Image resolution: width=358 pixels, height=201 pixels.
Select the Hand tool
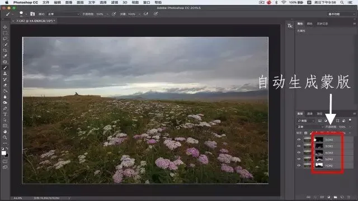click(x=5, y=132)
